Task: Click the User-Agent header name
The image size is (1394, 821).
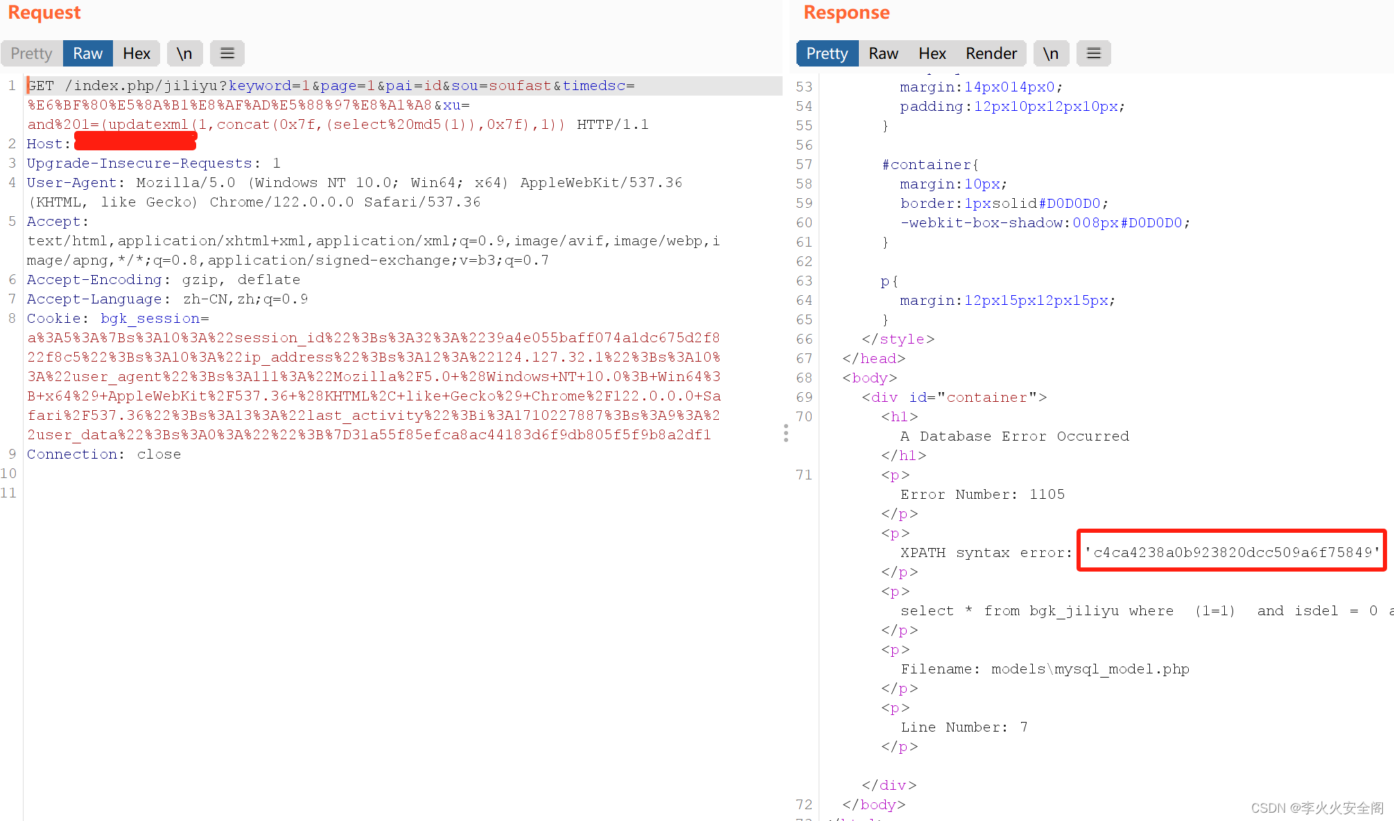Action: tap(71, 183)
